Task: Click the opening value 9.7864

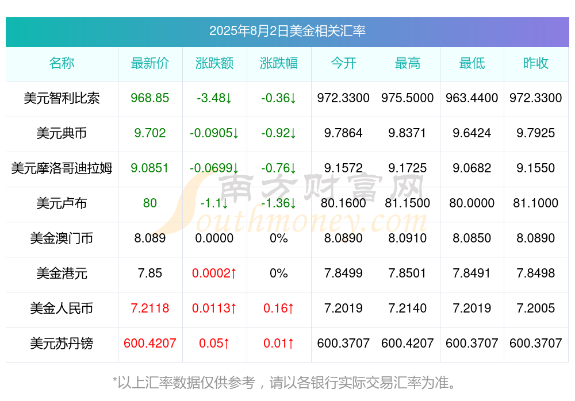Action: point(343,133)
